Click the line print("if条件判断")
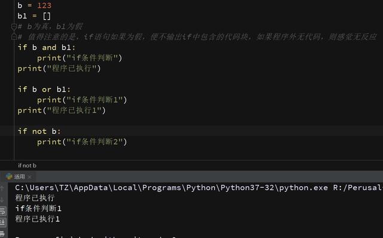 tap(80, 58)
